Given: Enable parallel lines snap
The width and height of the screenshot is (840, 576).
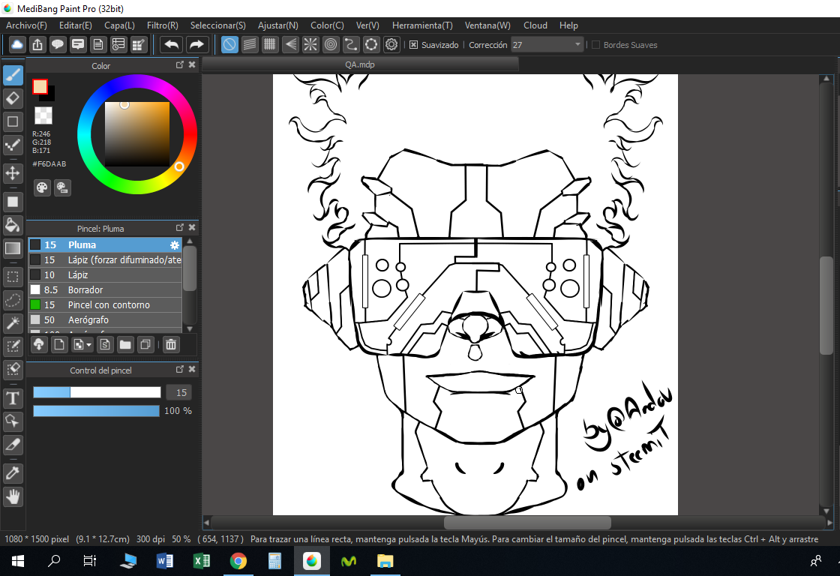Looking at the screenshot, I should click(250, 44).
